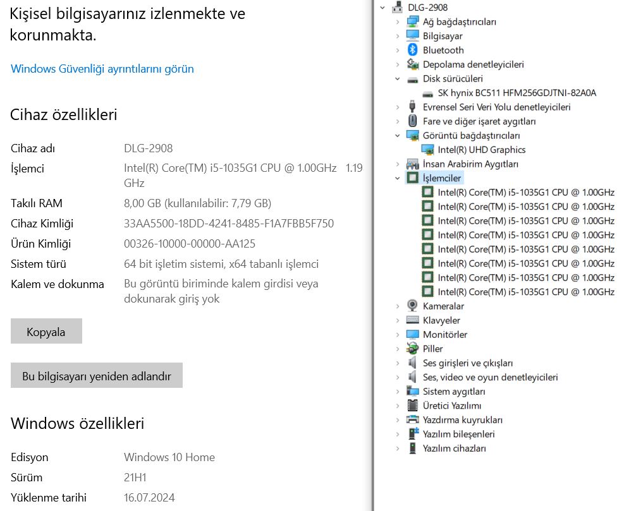Click the Cihaz özellikleri heading
636x511 pixels.
tap(64, 115)
